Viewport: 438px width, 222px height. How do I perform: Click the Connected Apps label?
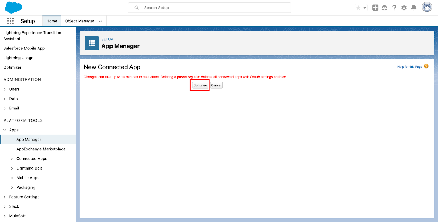(32, 159)
